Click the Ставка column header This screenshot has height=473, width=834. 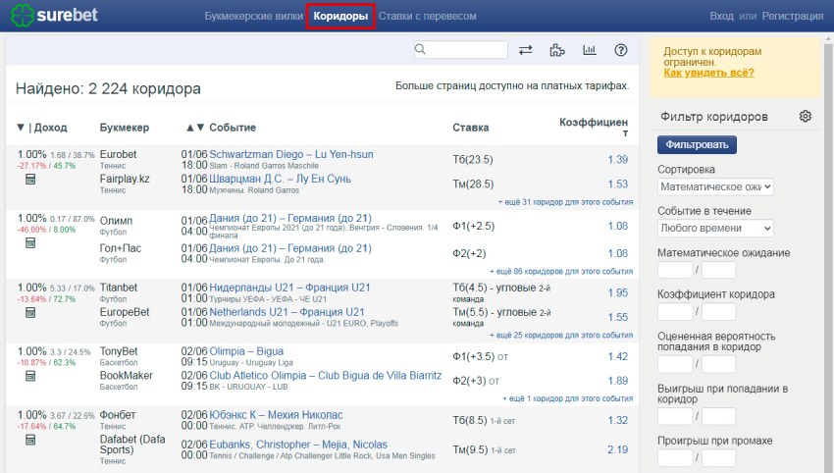click(471, 128)
